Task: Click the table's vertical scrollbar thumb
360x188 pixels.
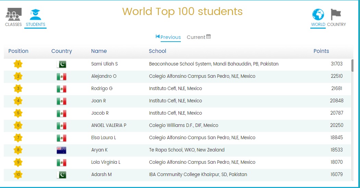Action: (x=352, y=66)
